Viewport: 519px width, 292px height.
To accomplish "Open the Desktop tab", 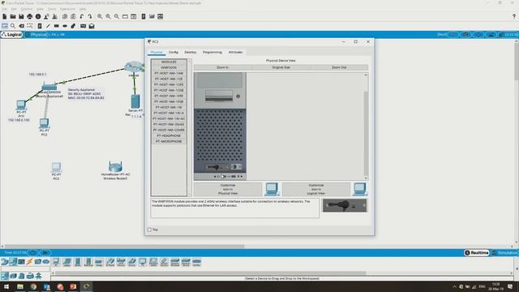I will point(190,52).
